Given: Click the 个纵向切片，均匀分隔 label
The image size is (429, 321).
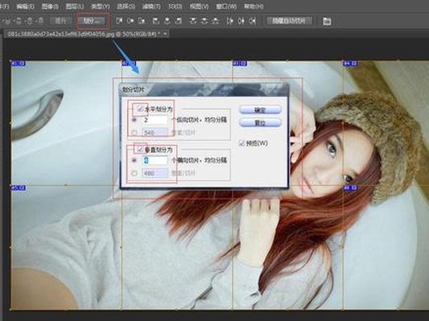Looking at the screenshot, I should (199, 120).
